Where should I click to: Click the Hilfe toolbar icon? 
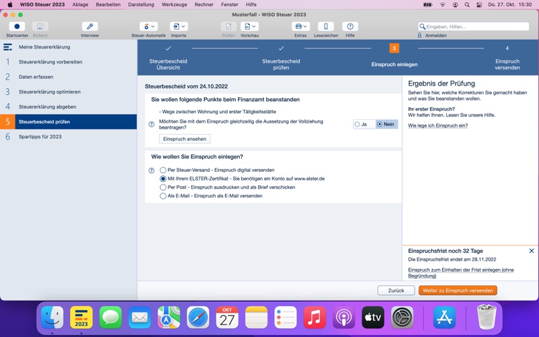point(350,26)
